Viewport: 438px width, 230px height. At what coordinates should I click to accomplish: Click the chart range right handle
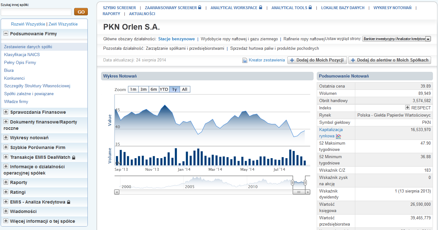(x=305, y=182)
